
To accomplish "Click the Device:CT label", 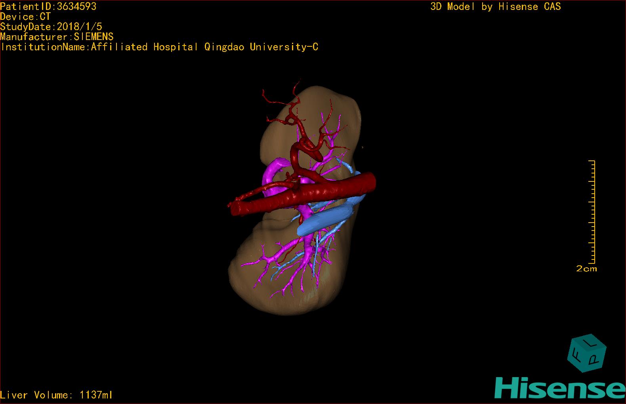I will click(25, 17).
